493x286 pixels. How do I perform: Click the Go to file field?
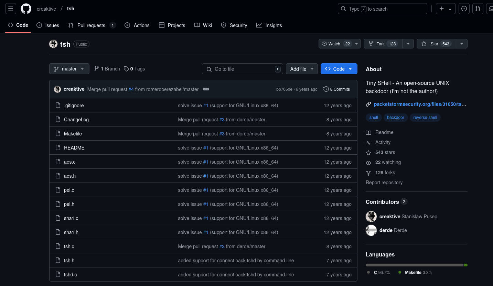pyautogui.click(x=243, y=69)
